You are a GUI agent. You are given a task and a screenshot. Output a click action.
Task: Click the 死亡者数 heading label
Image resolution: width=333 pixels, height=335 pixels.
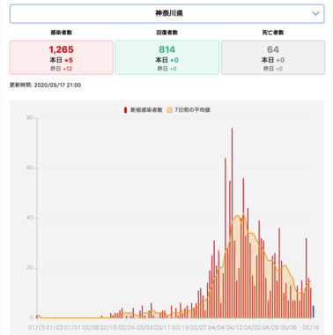click(273, 33)
